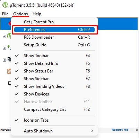This screenshot has height=138, width=139.
Task: Open the Help menu
Action: click(37, 14)
